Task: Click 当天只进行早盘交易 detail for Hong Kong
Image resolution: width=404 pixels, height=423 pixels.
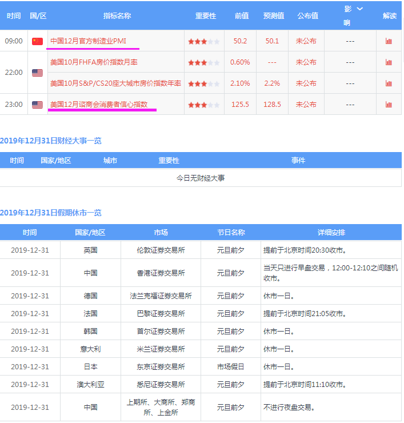Action: click(x=331, y=273)
